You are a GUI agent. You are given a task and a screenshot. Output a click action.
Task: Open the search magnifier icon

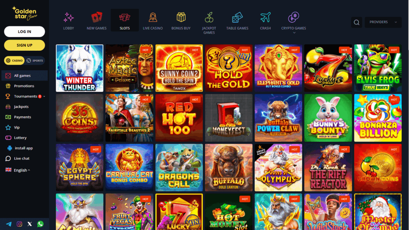(x=356, y=22)
